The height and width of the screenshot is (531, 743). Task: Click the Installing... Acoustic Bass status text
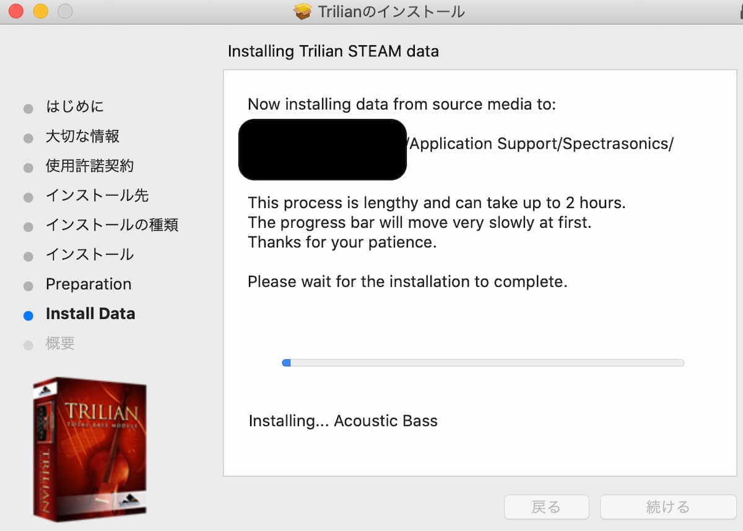(343, 421)
